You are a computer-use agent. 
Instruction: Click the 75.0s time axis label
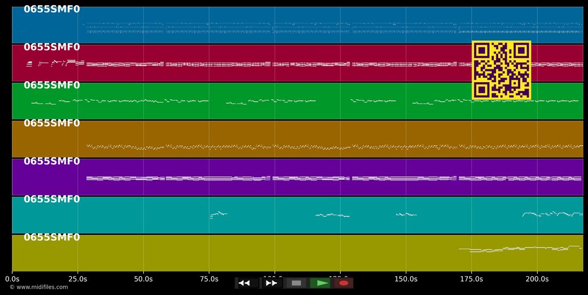209,279
